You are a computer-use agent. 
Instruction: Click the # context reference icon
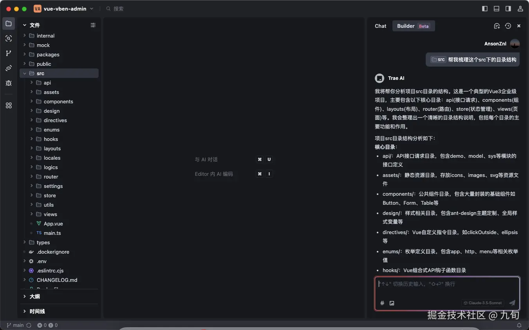(x=382, y=303)
